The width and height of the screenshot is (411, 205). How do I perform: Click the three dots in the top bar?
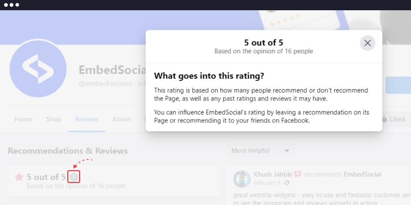(x=11, y=5)
